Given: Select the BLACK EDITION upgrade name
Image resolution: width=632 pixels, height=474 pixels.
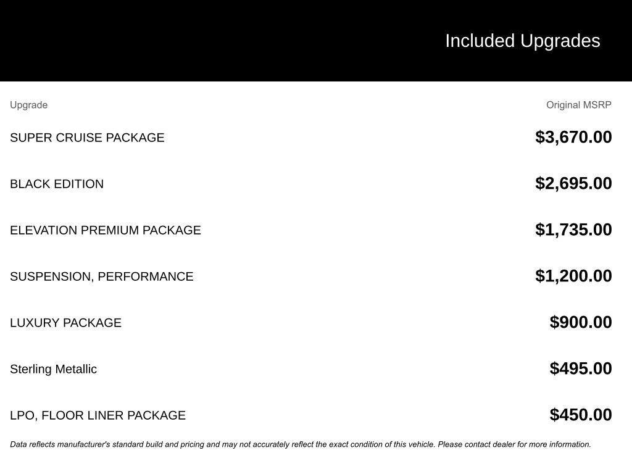Looking at the screenshot, I should tap(57, 184).
